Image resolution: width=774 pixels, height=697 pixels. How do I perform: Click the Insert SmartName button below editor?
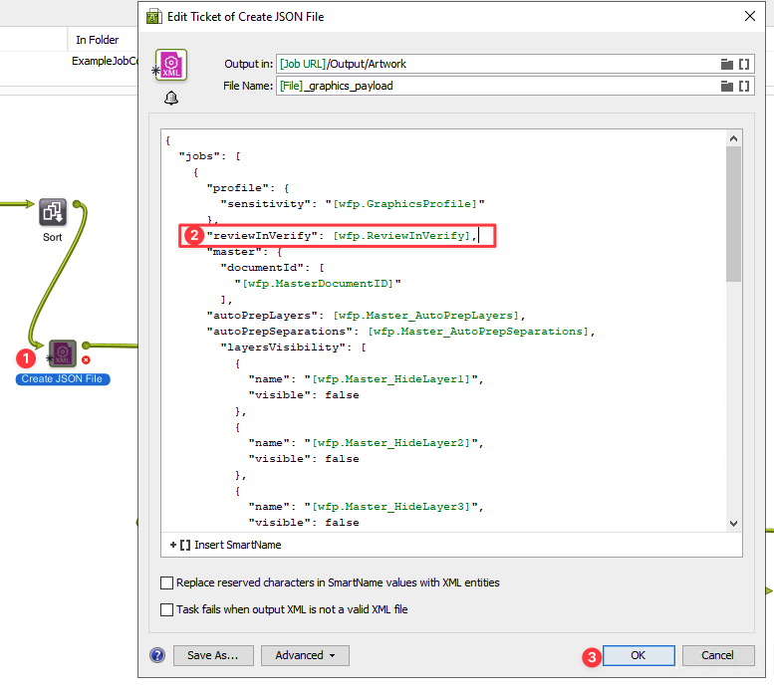tap(226, 545)
